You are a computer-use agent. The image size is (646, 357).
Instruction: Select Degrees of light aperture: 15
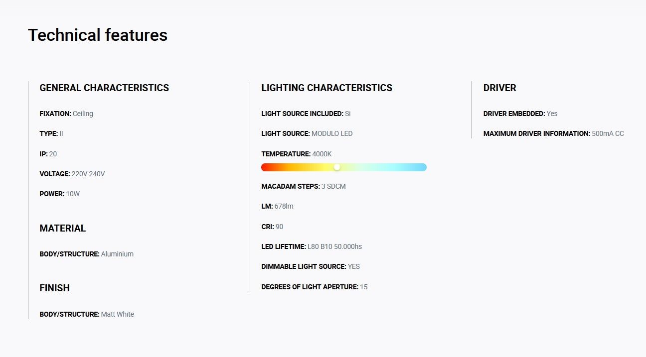315,287
